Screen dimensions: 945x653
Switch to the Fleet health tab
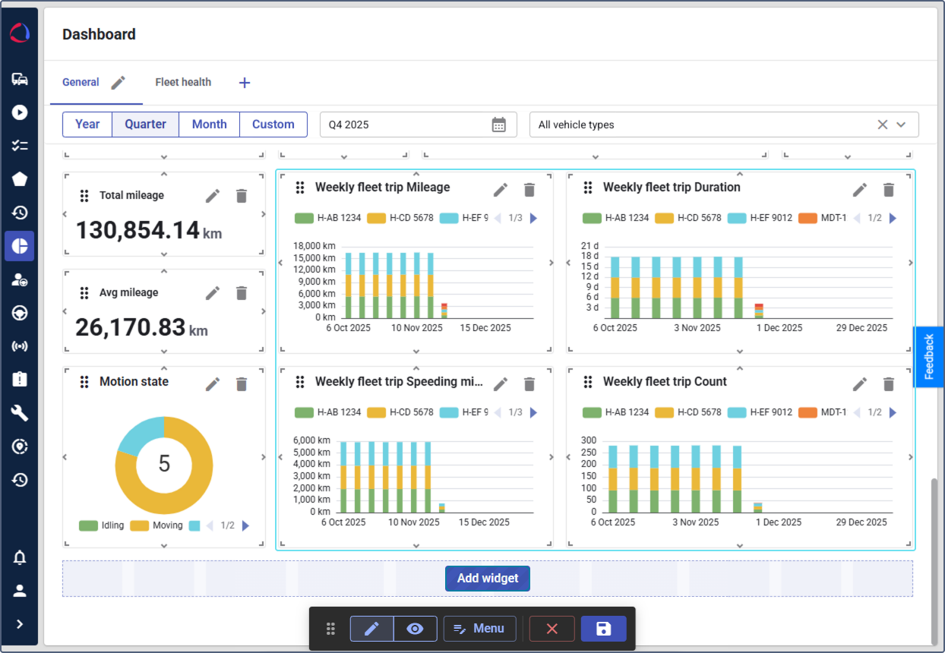(x=183, y=82)
